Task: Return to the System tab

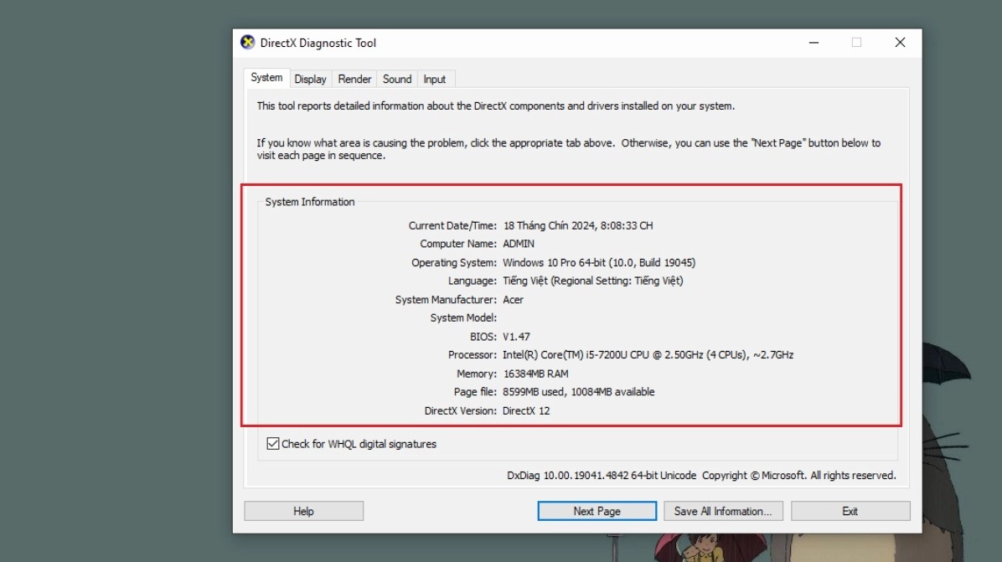Action: tap(266, 77)
